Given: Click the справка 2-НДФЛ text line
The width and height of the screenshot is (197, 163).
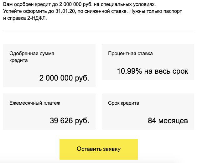Looking at the screenshot, I should (x=28, y=18).
